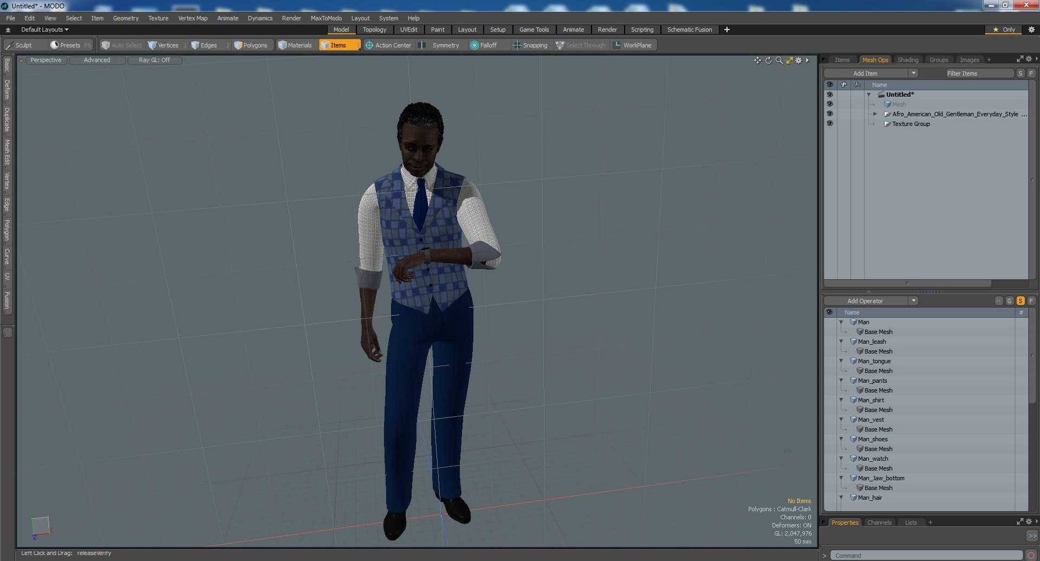Toggle Symmetry on
This screenshot has height=561, width=1040.
pos(440,45)
